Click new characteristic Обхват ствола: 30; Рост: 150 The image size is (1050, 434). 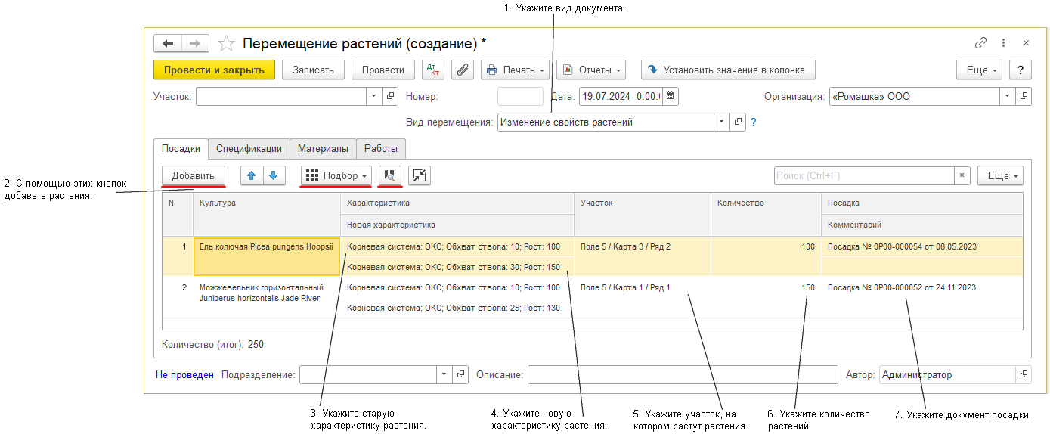click(x=457, y=267)
